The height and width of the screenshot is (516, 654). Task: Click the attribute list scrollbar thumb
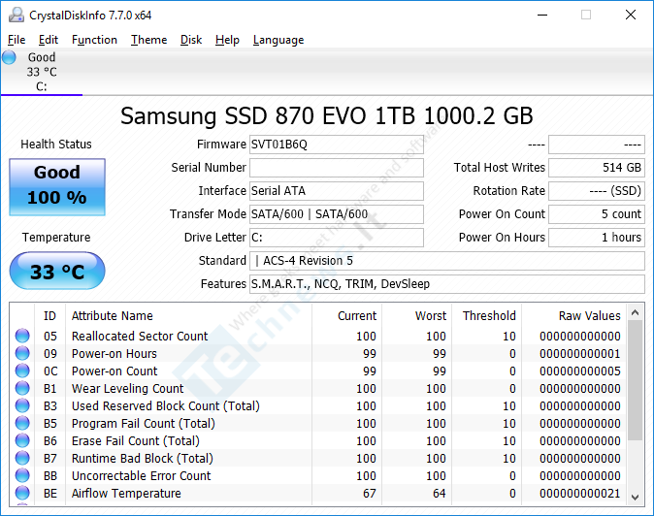pyautogui.click(x=636, y=380)
